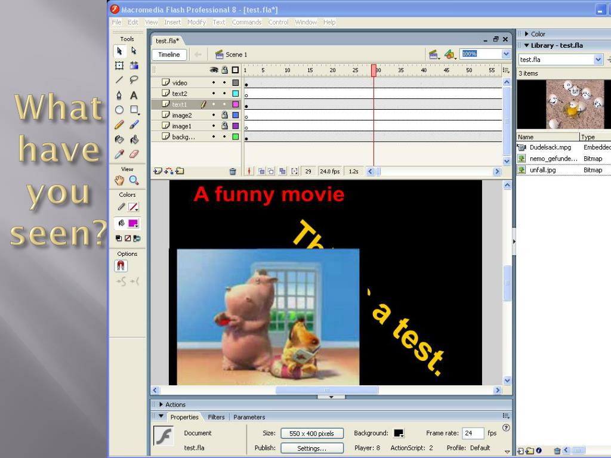Click the Lock All Layers padlock header
The height and width of the screenshot is (458, 611).
[x=225, y=70]
